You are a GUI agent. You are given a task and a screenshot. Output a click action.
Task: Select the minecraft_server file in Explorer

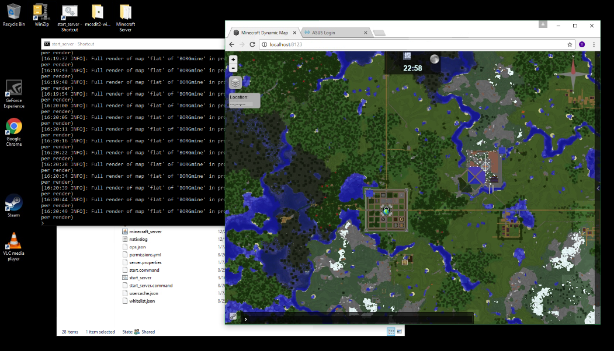click(145, 231)
